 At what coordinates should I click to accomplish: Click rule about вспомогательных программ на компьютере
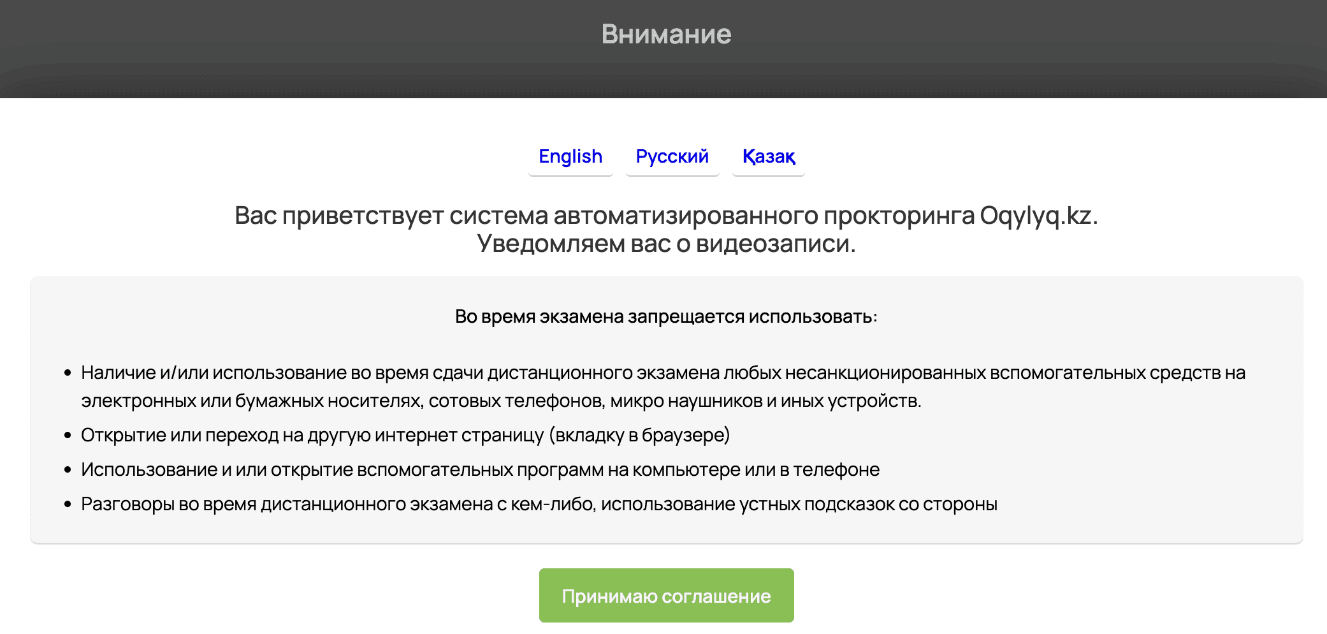480,469
